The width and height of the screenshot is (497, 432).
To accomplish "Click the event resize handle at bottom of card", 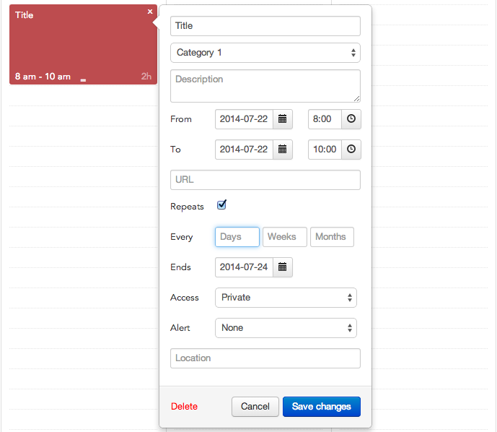I will point(83,80).
